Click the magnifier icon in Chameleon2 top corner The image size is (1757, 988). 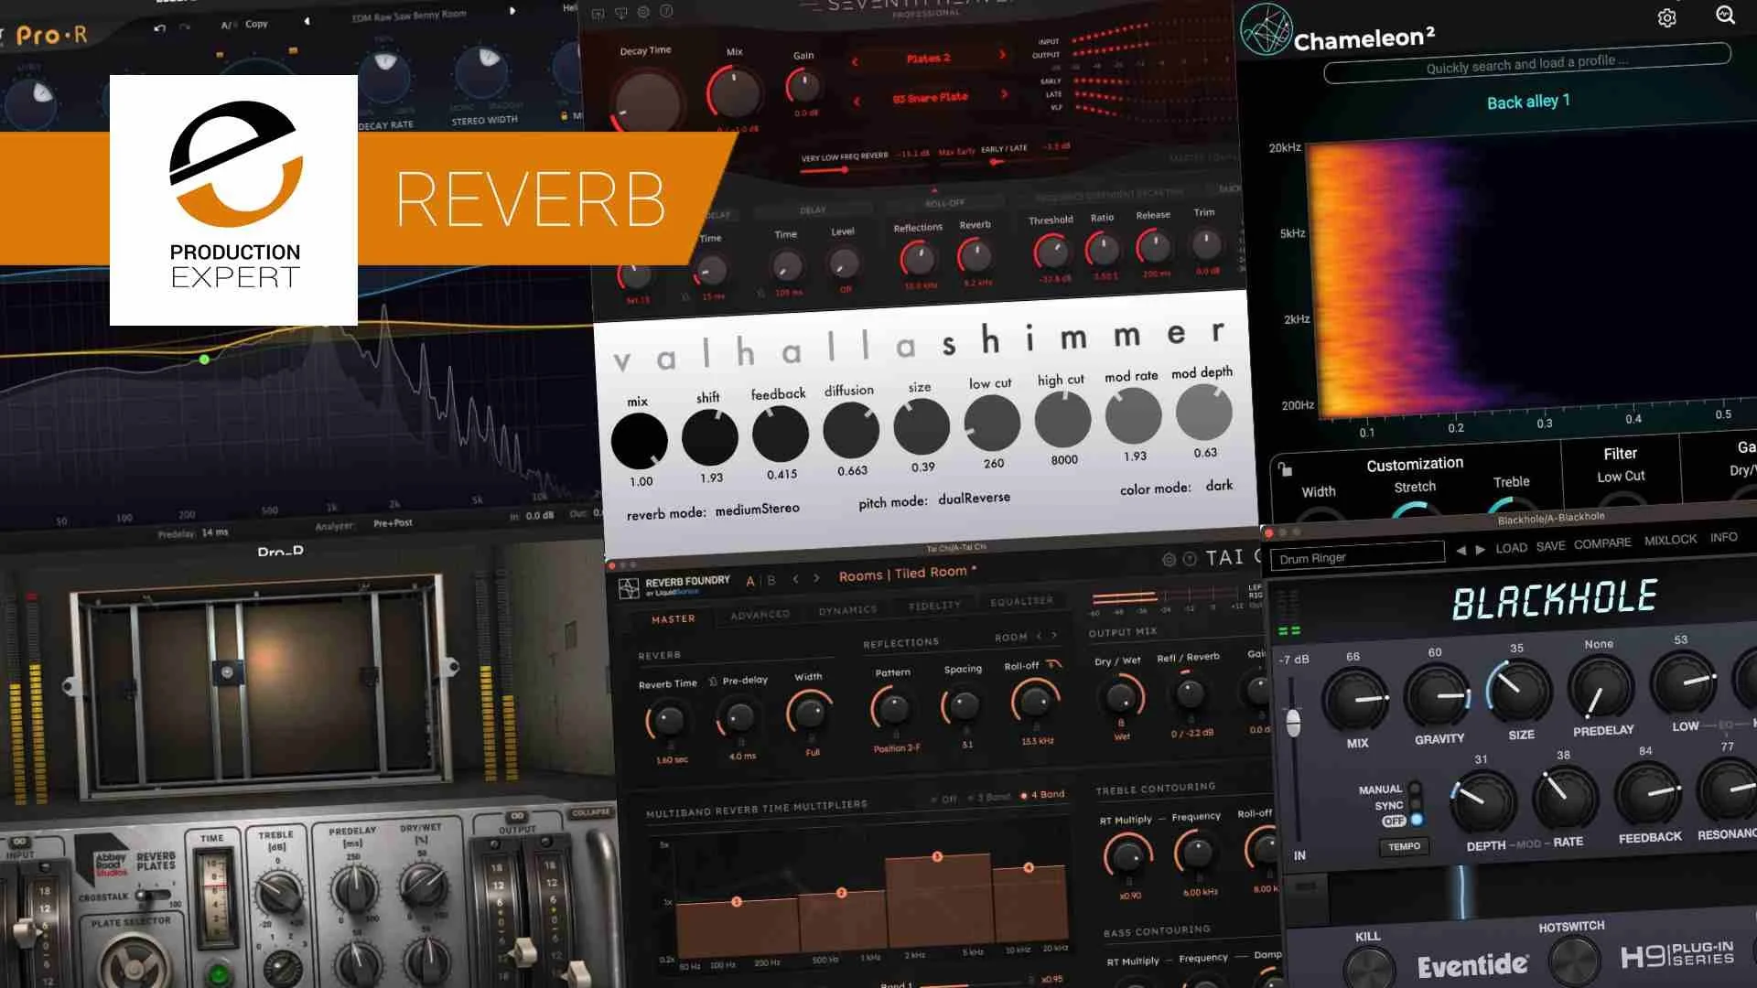coord(1726,16)
